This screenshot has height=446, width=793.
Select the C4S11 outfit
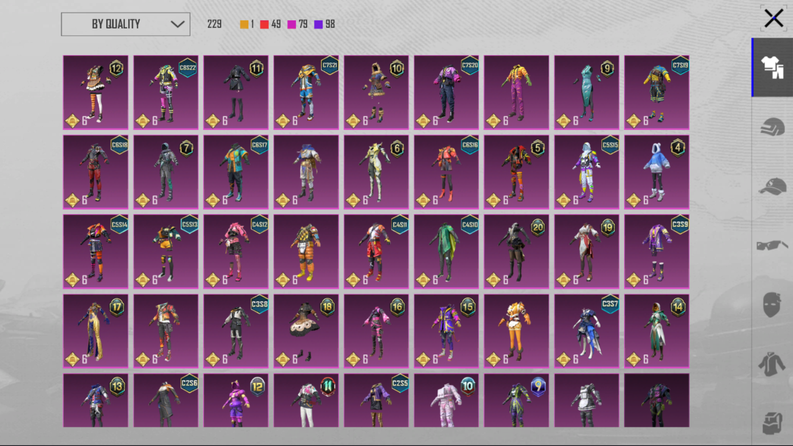click(376, 251)
